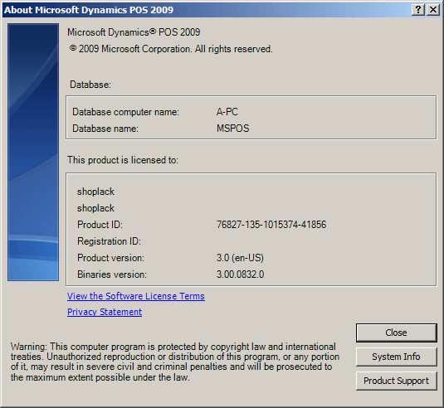Open Product Support
444x408 pixels.
point(396,381)
